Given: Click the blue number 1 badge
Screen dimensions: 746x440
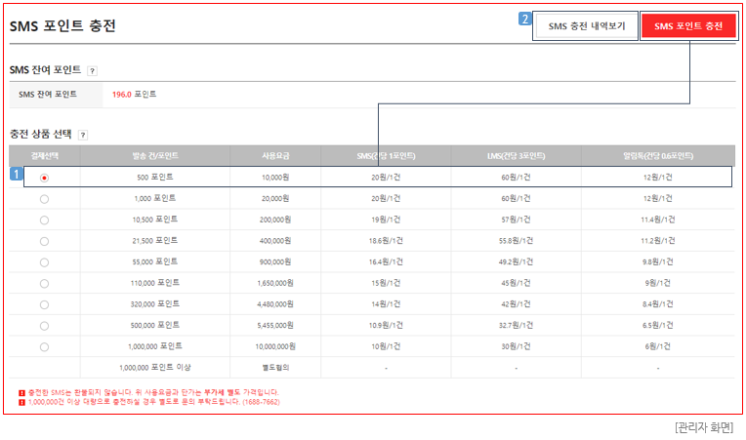Looking at the screenshot, I should [16, 174].
